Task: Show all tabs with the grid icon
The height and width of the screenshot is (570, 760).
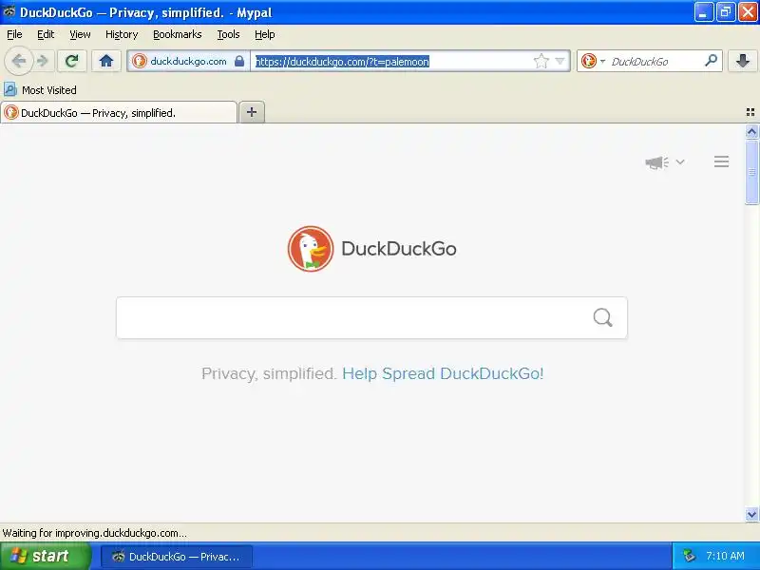Action: (750, 112)
